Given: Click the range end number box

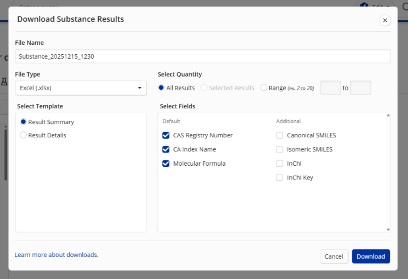Looking at the screenshot, I should (360, 88).
